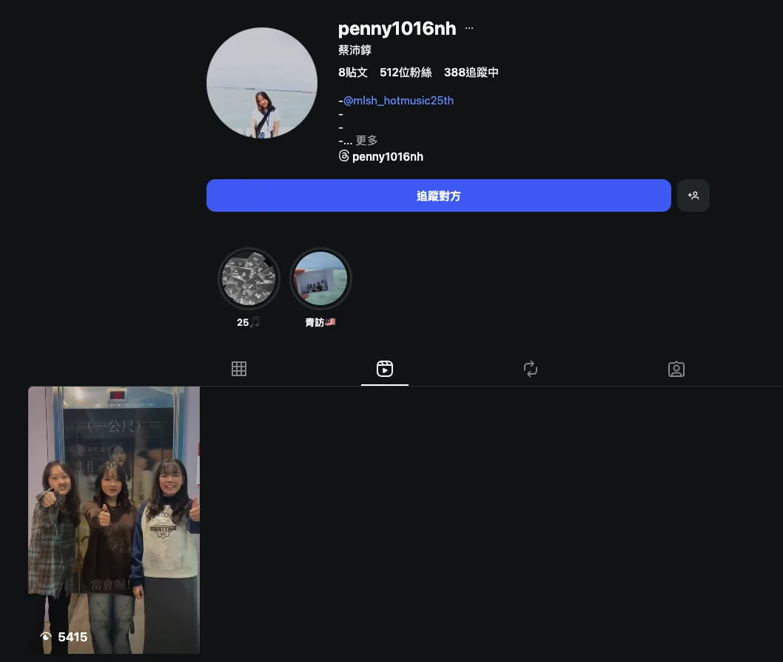
Task: Click the penny1016nh username heading
Action: pos(397,29)
